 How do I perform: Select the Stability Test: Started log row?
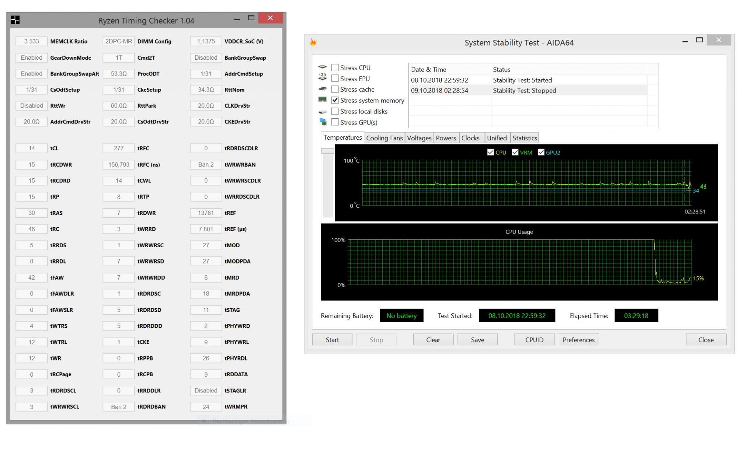tap(528, 80)
